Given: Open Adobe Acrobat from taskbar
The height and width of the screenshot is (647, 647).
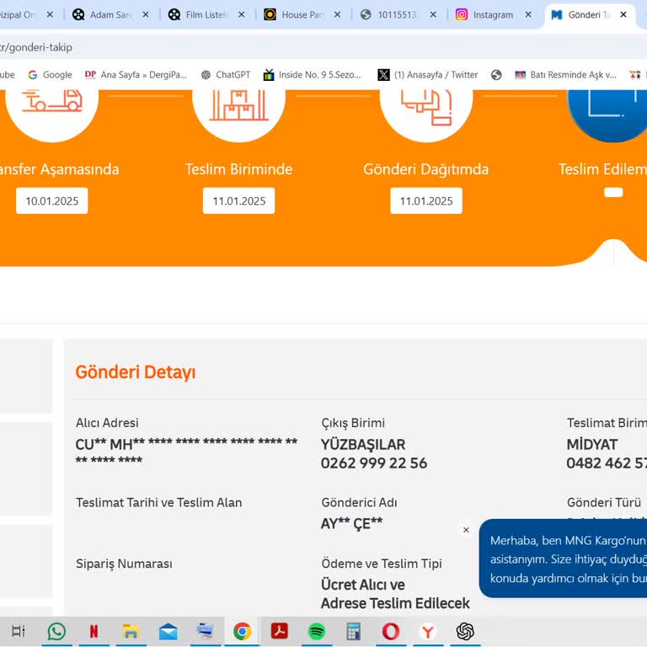Looking at the screenshot, I should [280, 631].
